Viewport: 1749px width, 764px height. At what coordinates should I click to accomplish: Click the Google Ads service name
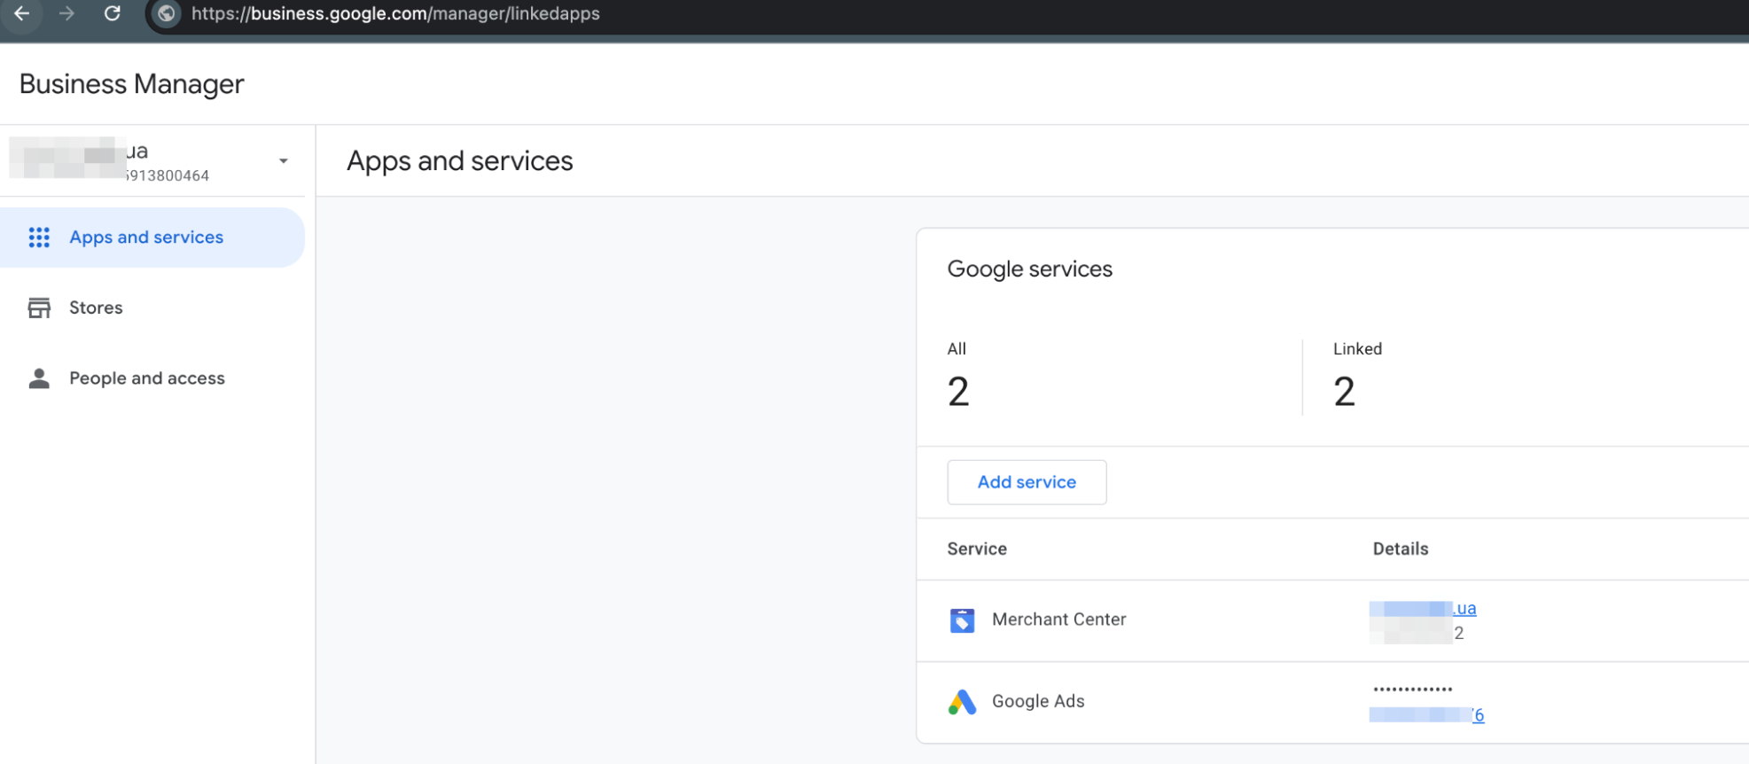(1038, 701)
